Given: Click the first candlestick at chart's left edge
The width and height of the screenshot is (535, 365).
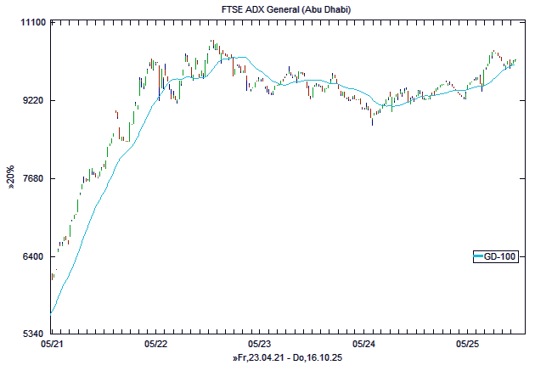Looking at the screenshot, I should pos(52,276).
